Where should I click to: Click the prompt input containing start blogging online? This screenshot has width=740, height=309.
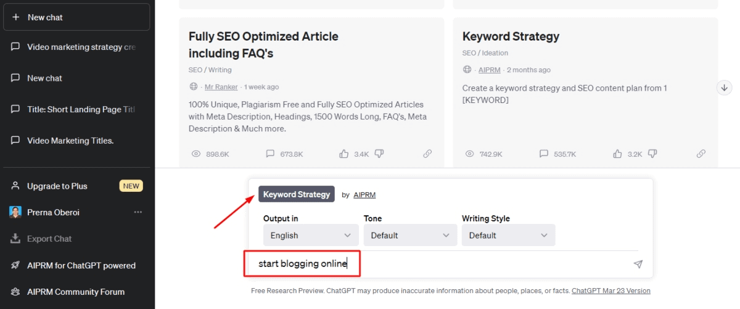point(432,264)
